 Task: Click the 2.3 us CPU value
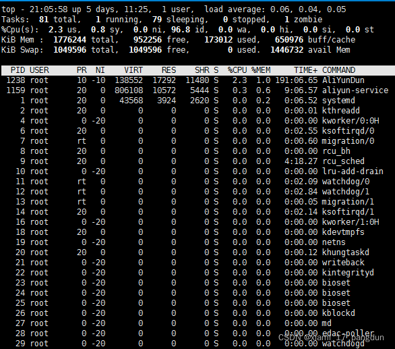coord(63,30)
